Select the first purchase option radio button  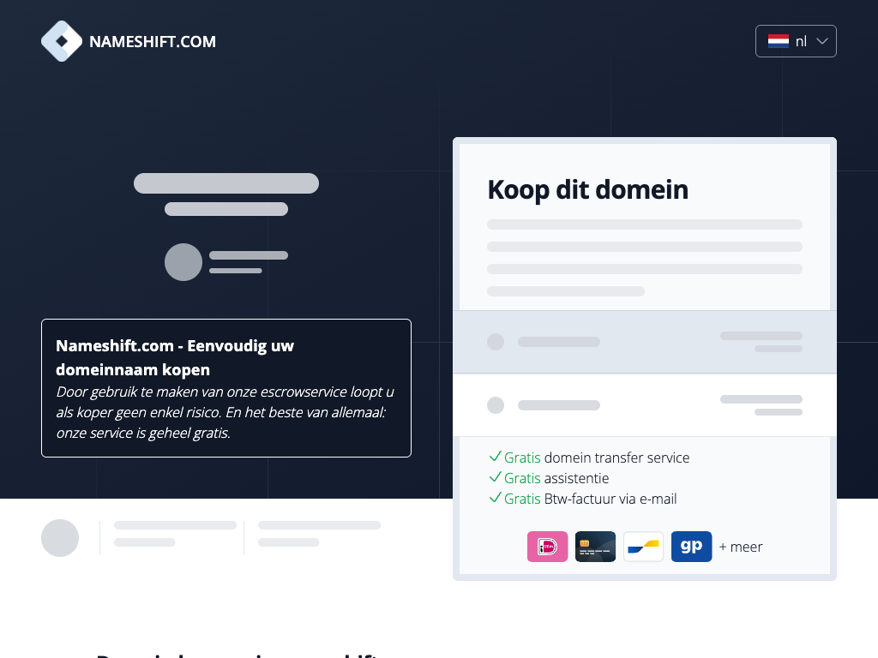pos(496,342)
